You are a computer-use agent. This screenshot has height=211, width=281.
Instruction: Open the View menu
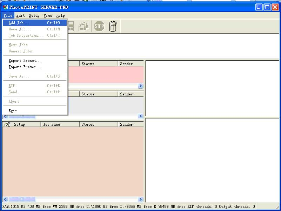pyautogui.click(x=48, y=15)
